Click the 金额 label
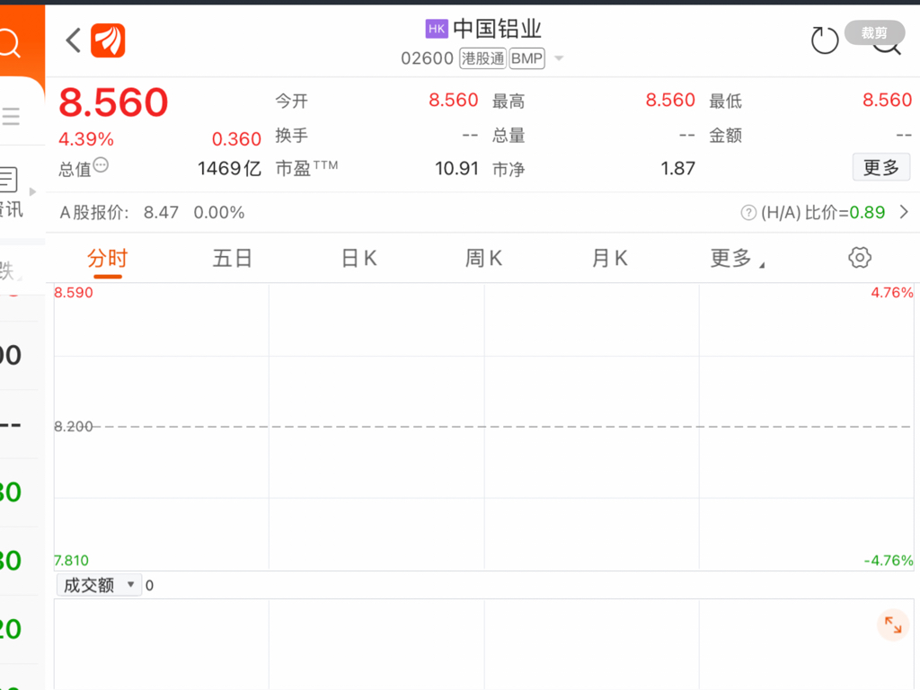Screen dimensions: 920x690 [x=726, y=136]
